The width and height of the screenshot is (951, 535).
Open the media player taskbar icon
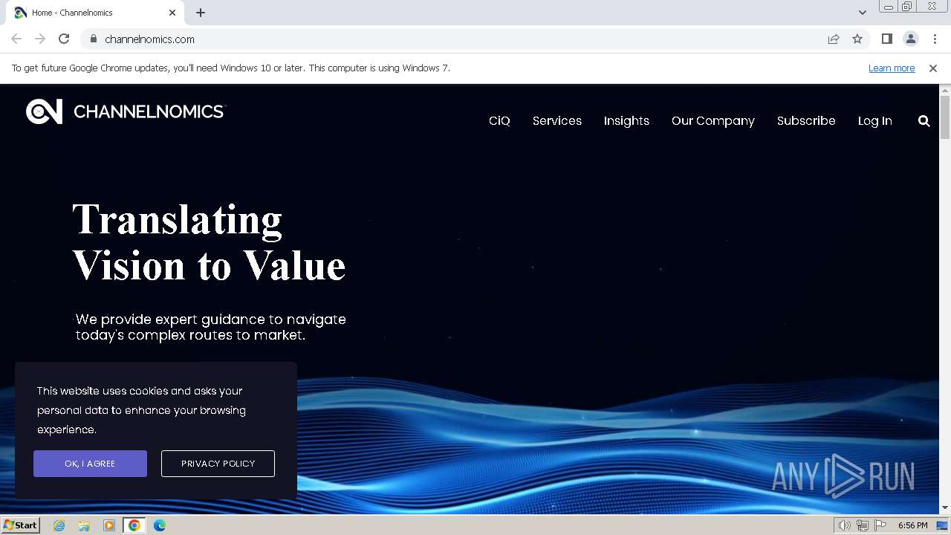pos(109,525)
